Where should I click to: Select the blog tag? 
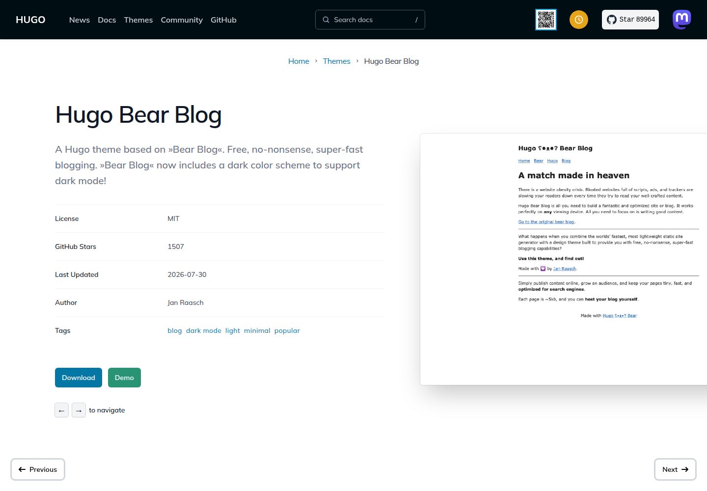click(x=175, y=330)
